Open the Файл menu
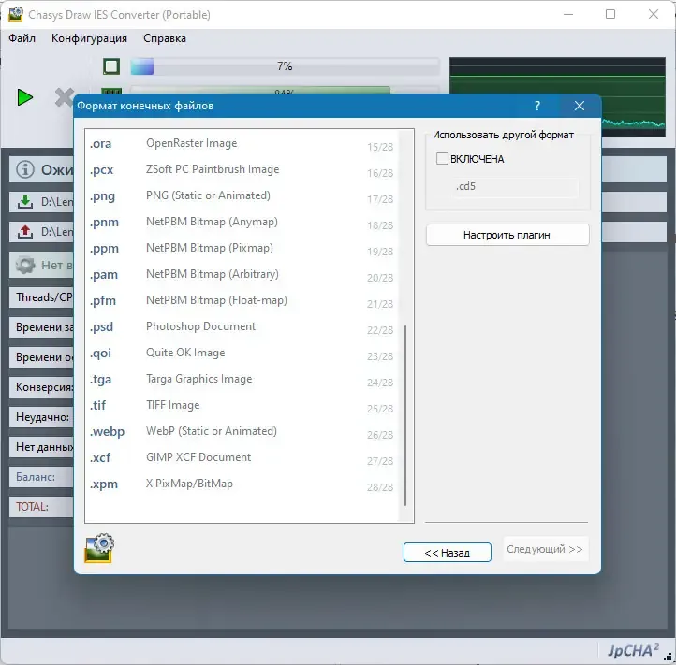Viewport: 676px width, 665px height. click(22, 38)
